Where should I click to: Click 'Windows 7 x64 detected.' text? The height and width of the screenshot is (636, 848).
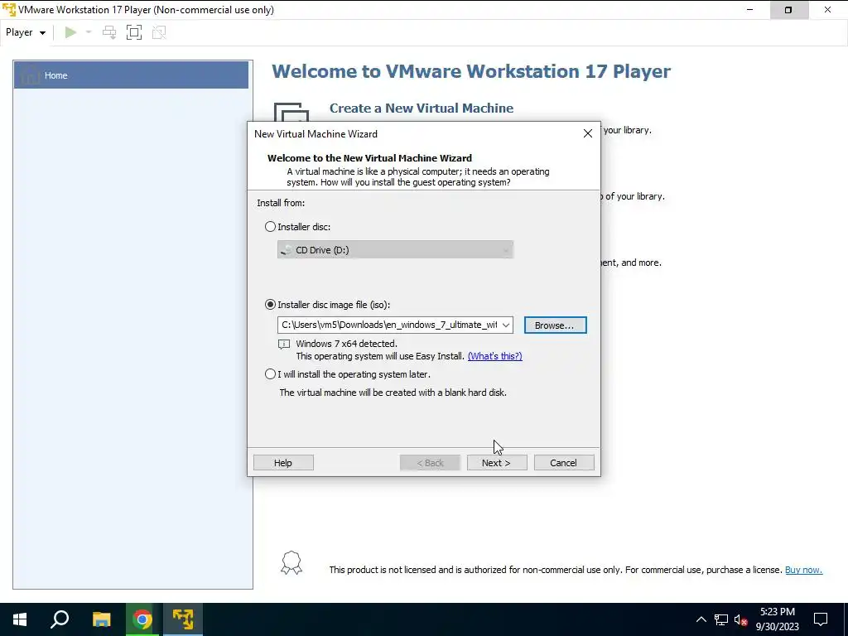click(346, 344)
